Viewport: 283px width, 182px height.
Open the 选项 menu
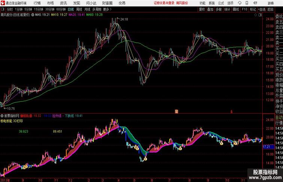[x=230, y=3]
